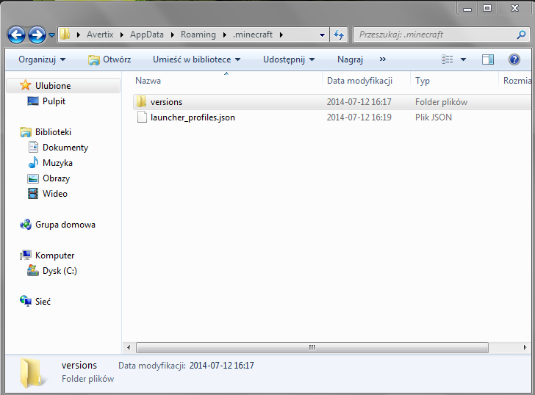Open Pulpit in navigation pane
The height and width of the screenshot is (395, 535).
tap(54, 101)
